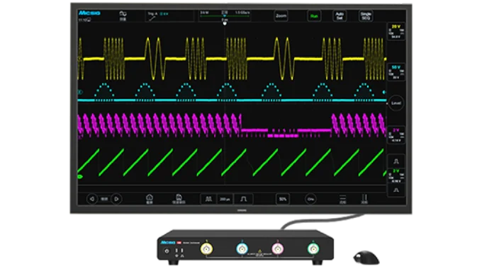This screenshot has height=269, width=482.
Task: Click the round Level knob button
Action: [x=396, y=103]
